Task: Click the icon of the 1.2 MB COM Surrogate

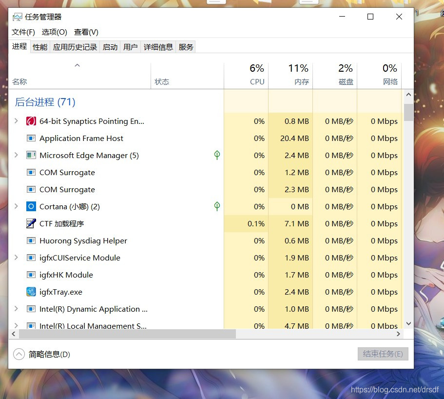Action: click(31, 172)
